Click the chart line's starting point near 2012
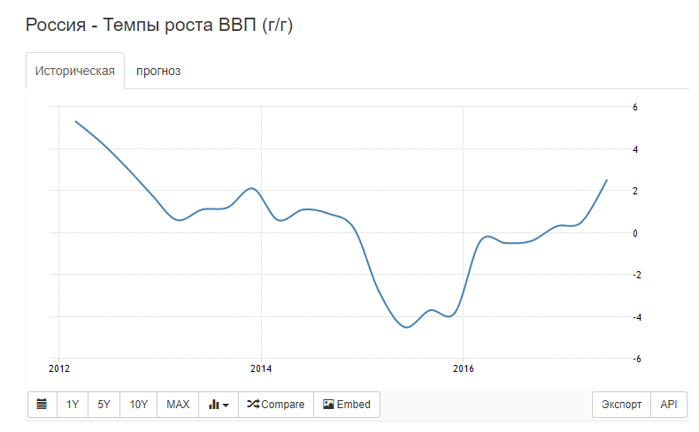 (76, 121)
